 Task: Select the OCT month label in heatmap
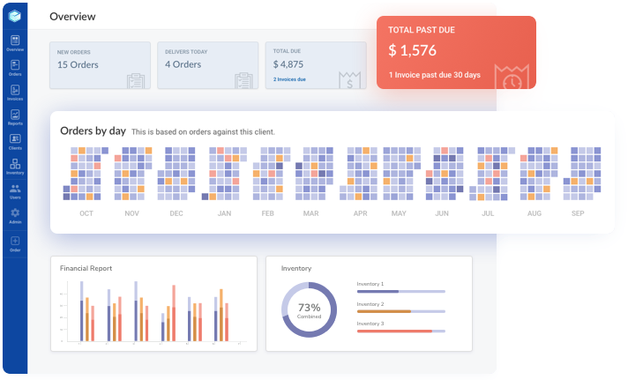(86, 213)
